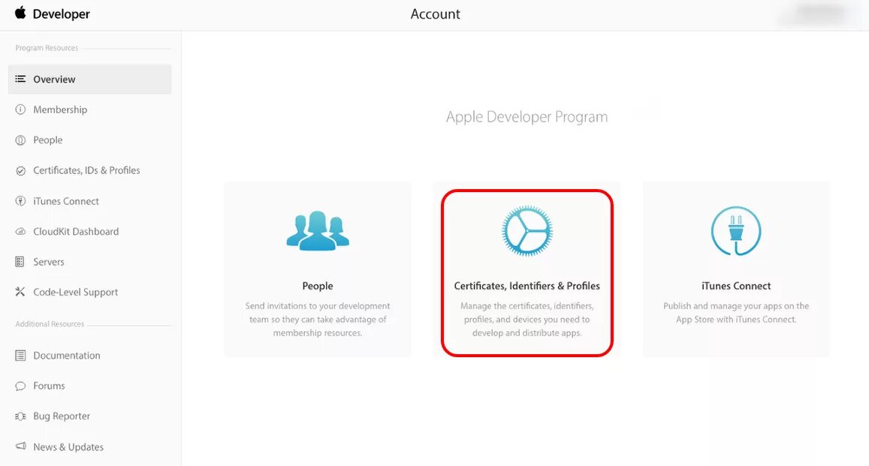Click the CloudKit Dashboard cloud icon

[20, 231]
